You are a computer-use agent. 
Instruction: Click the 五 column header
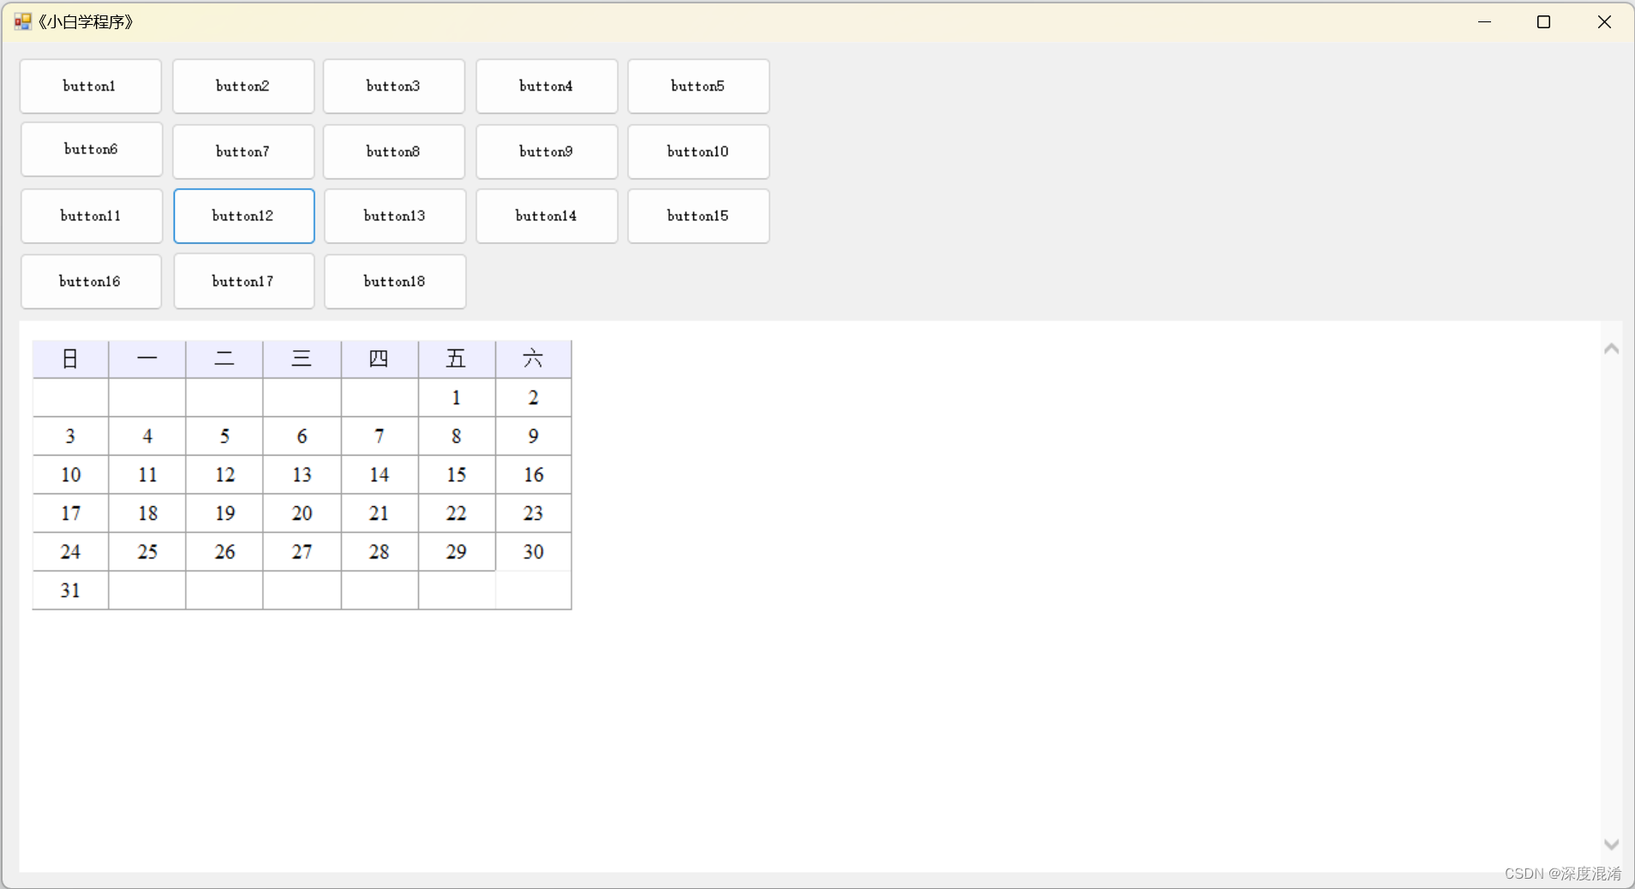(x=457, y=359)
